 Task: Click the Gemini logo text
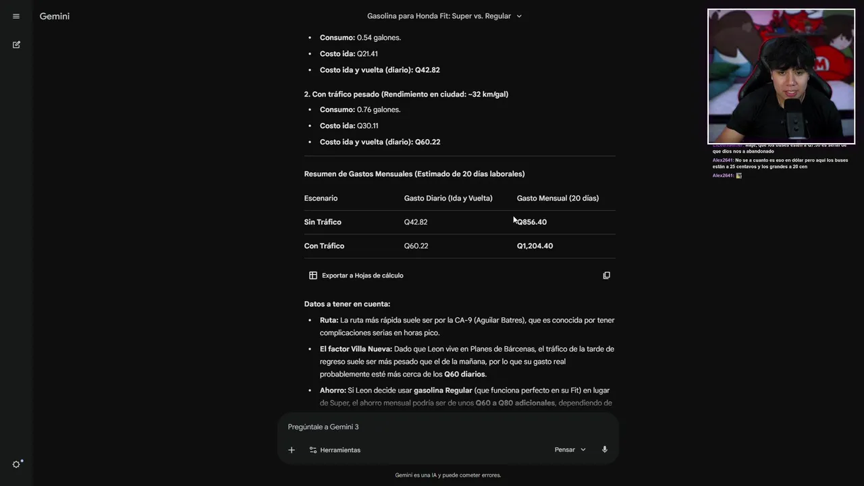click(x=55, y=16)
